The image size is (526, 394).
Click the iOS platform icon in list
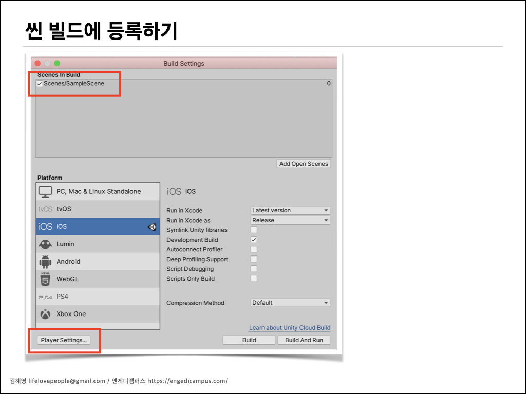(45, 226)
